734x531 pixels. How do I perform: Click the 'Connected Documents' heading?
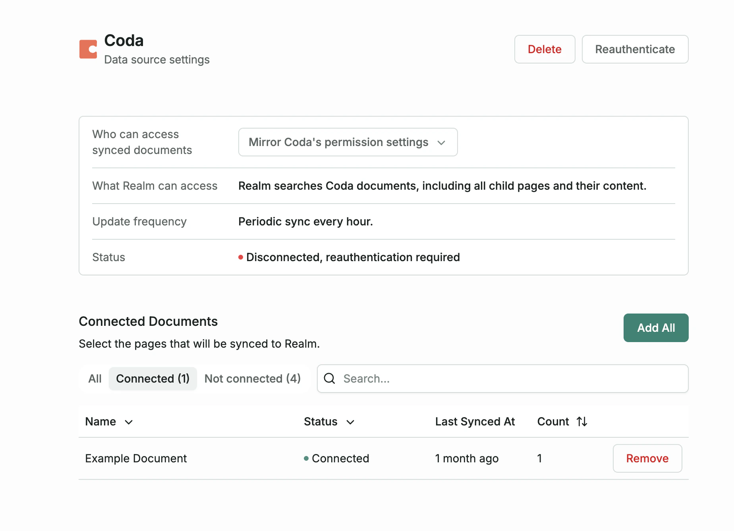pyautogui.click(x=148, y=321)
